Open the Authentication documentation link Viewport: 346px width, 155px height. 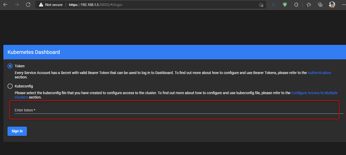click(319, 73)
